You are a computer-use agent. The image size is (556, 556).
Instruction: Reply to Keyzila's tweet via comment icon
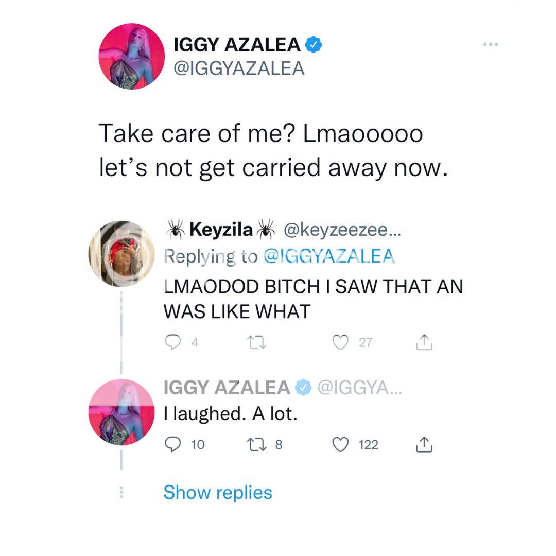[x=171, y=342]
